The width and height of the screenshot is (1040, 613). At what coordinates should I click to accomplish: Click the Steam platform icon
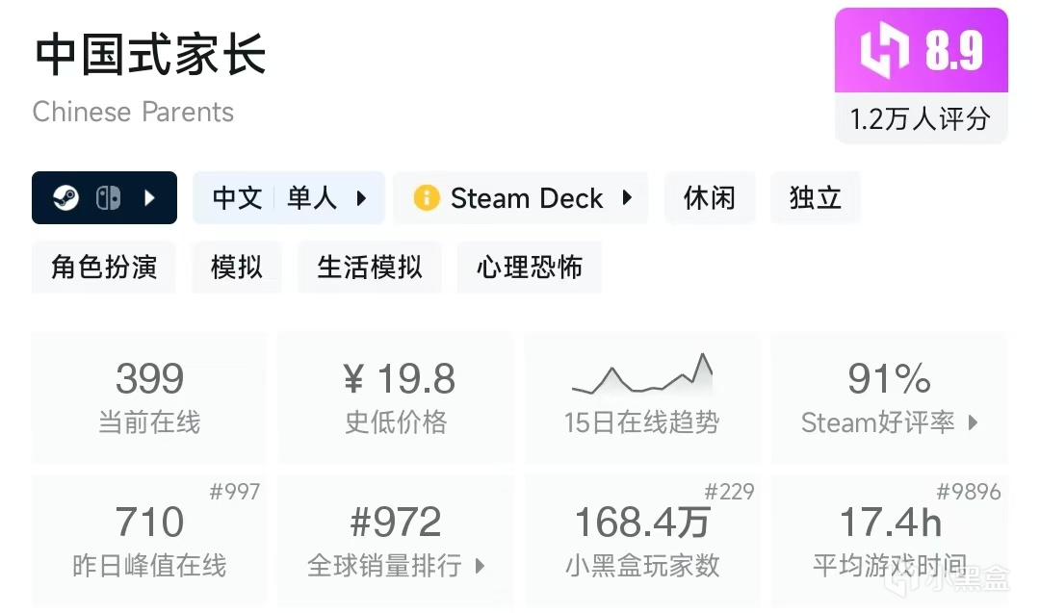[x=66, y=198]
